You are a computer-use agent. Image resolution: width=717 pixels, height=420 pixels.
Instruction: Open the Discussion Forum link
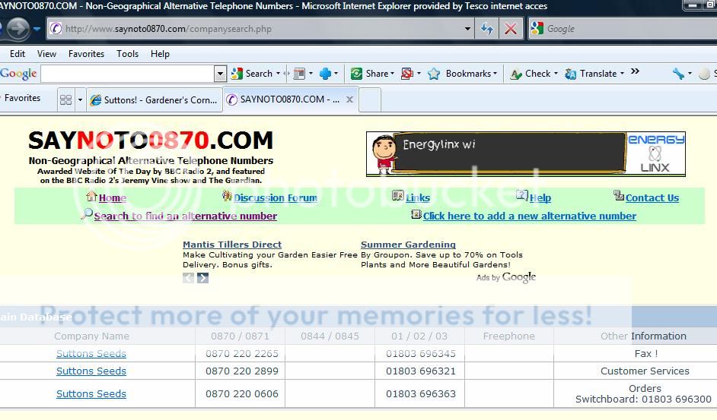click(275, 198)
